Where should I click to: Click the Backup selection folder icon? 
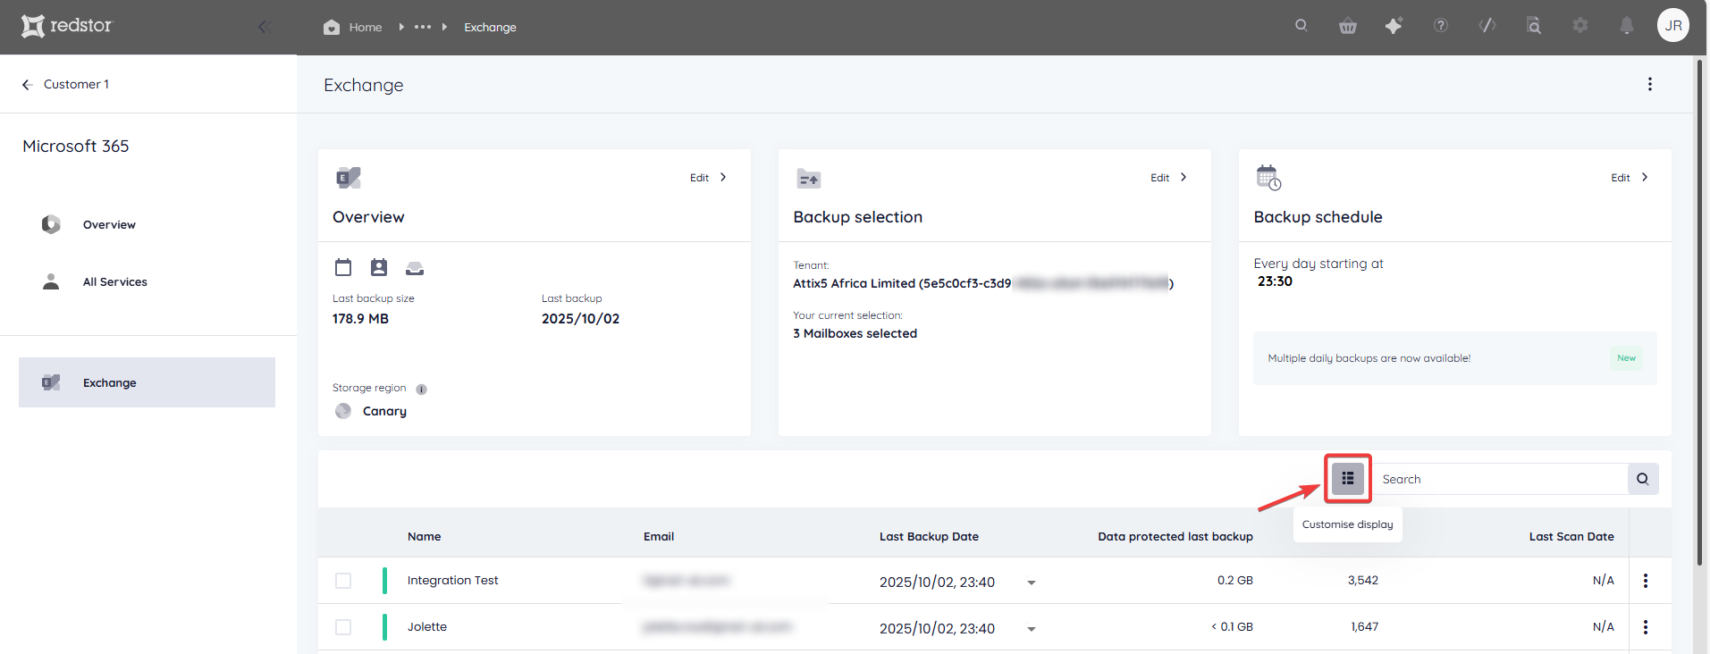click(809, 179)
